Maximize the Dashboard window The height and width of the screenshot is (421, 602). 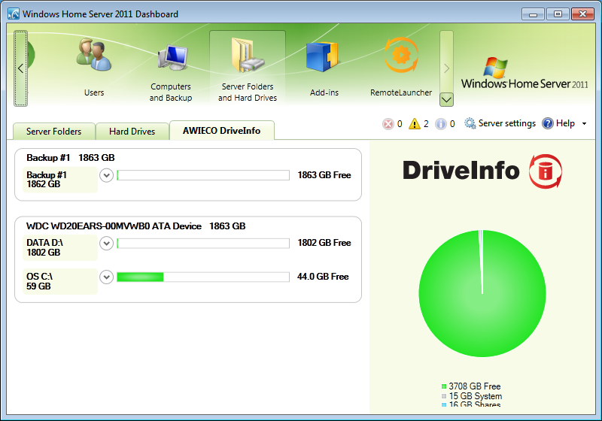tap(558, 14)
